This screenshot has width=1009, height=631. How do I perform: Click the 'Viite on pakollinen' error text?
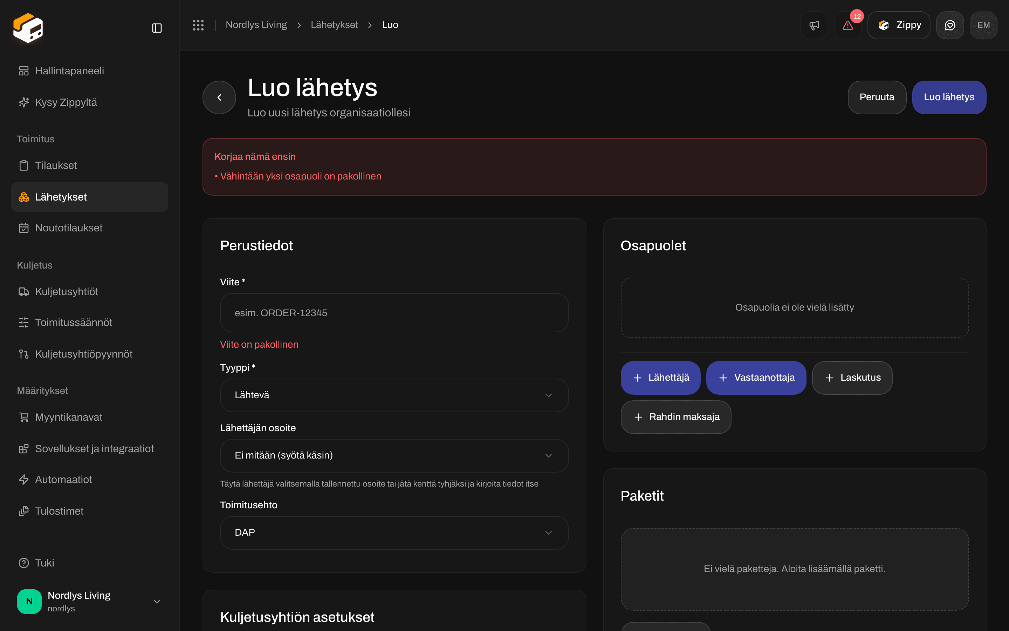pos(259,344)
